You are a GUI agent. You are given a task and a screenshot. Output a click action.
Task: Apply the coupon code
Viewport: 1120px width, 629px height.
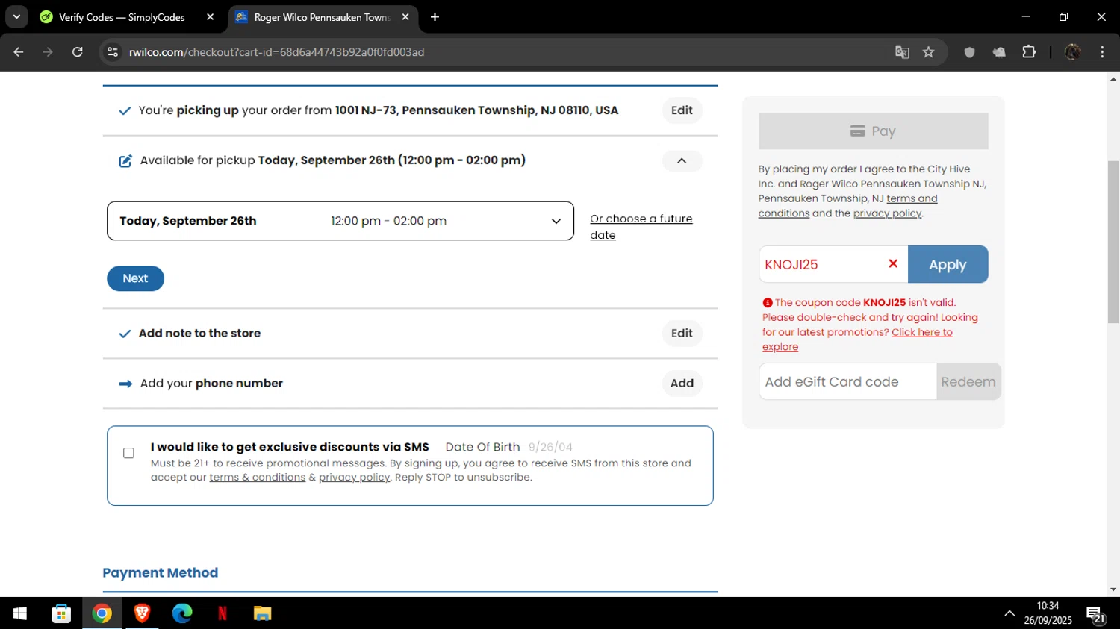(948, 265)
